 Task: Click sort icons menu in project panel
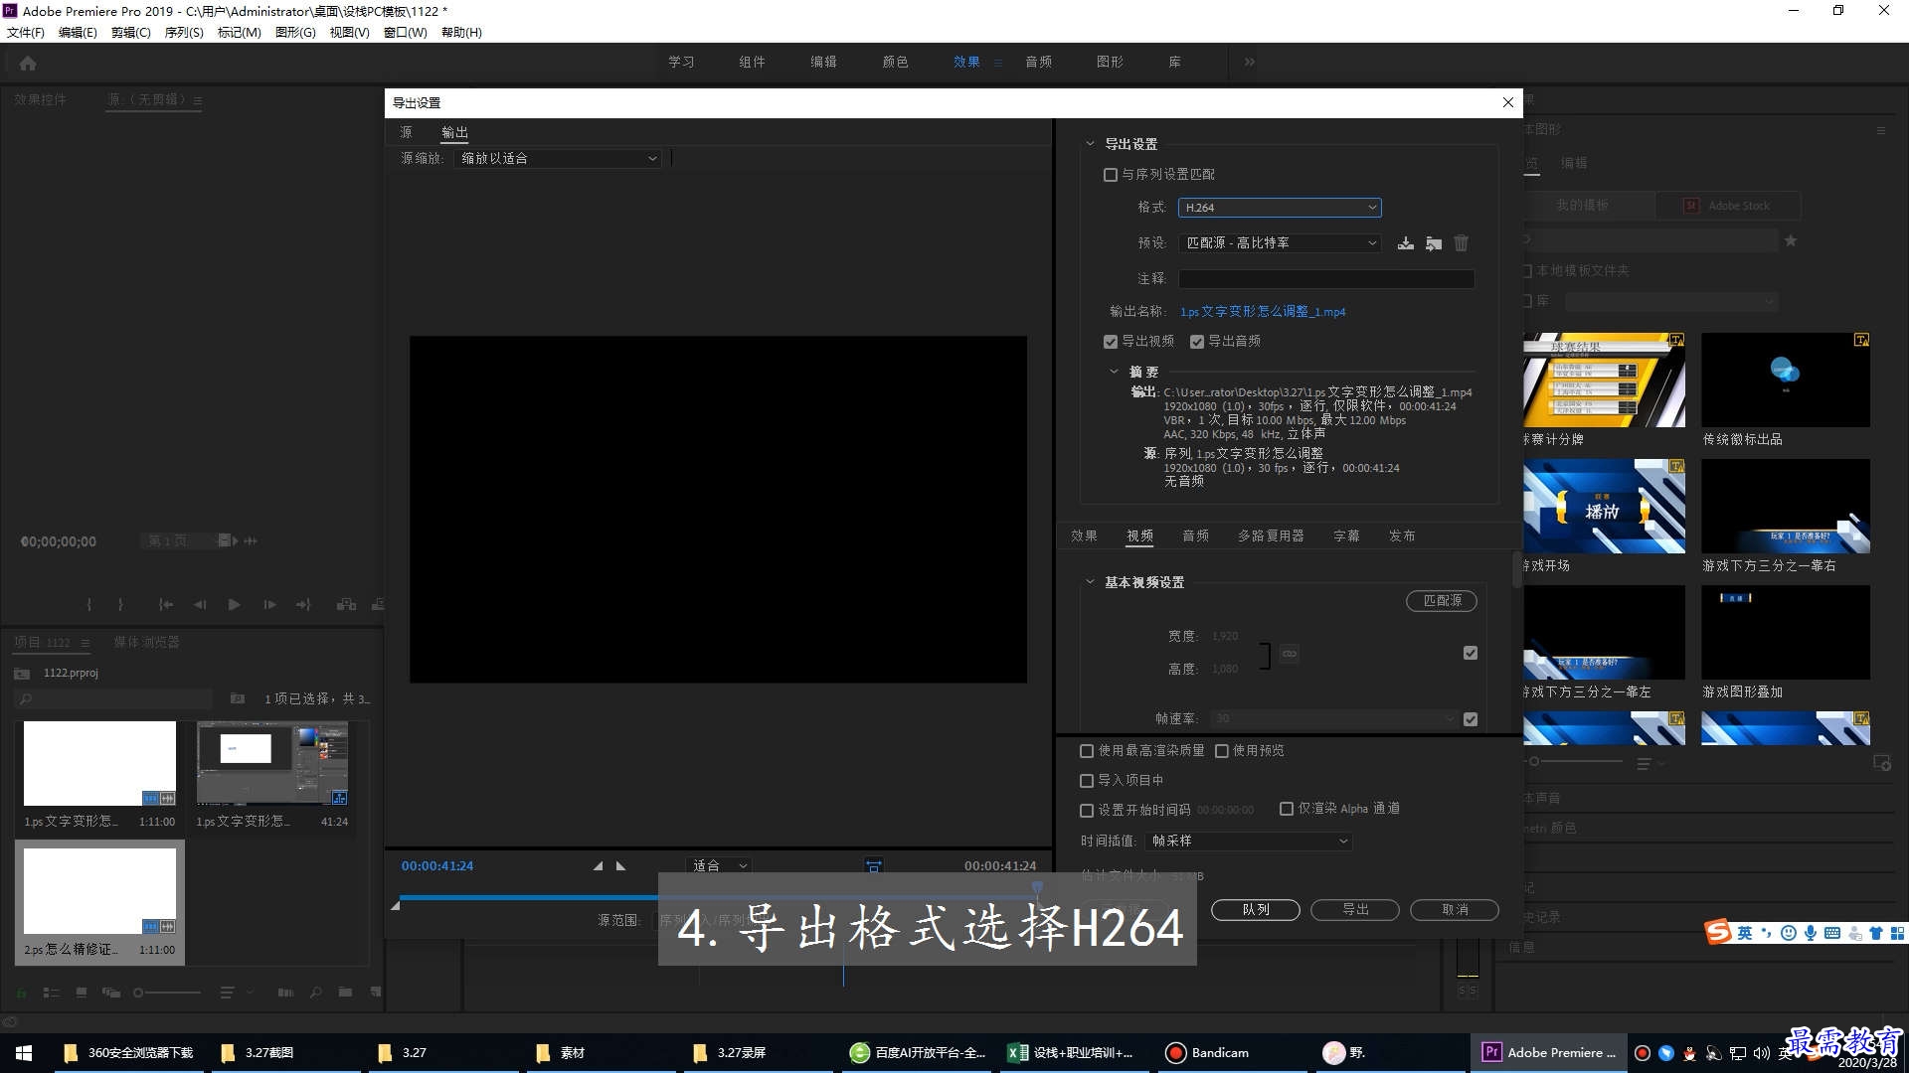point(236,993)
